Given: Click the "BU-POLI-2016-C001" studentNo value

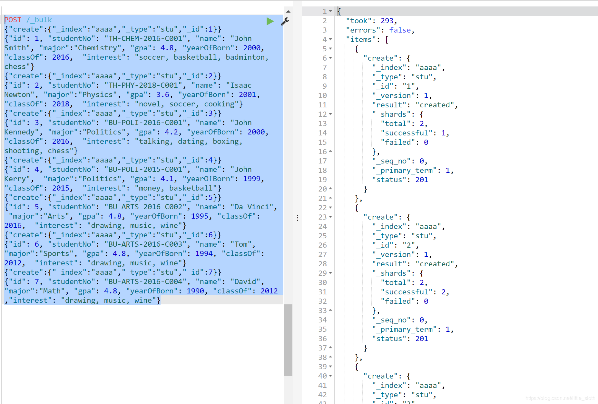Looking at the screenshot, I should tap(147, 123).
